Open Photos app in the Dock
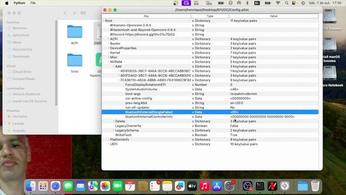The height and width of the screenshot is (195, 346). coord(105,186)
